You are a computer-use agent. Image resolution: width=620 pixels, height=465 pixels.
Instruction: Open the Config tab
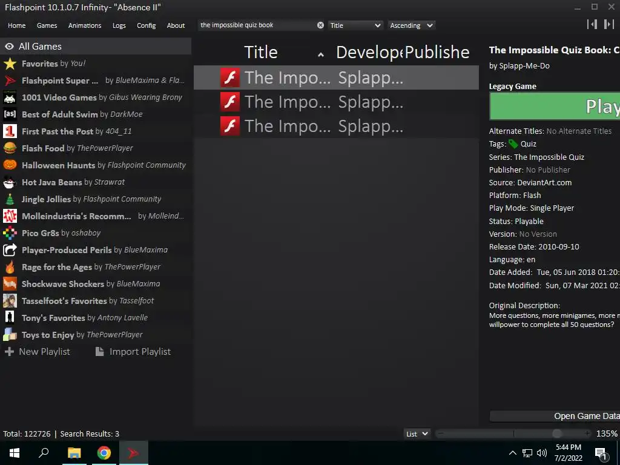pyautogui.click(x=147, y=25)
